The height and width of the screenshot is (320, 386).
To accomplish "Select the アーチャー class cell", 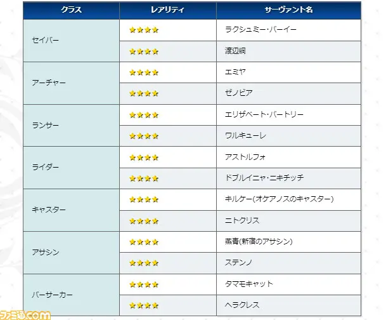I will pos(48,83).
